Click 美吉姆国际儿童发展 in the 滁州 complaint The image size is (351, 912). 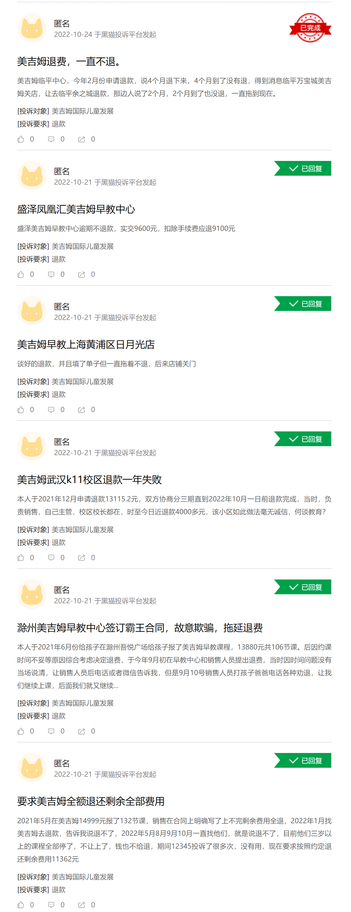tap(82, 703)
